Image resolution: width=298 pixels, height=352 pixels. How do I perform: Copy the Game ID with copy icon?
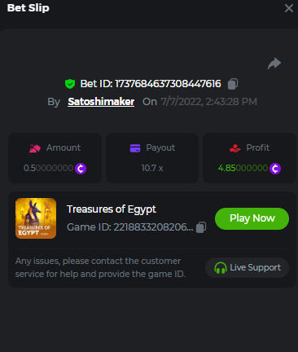pos(201,227)
